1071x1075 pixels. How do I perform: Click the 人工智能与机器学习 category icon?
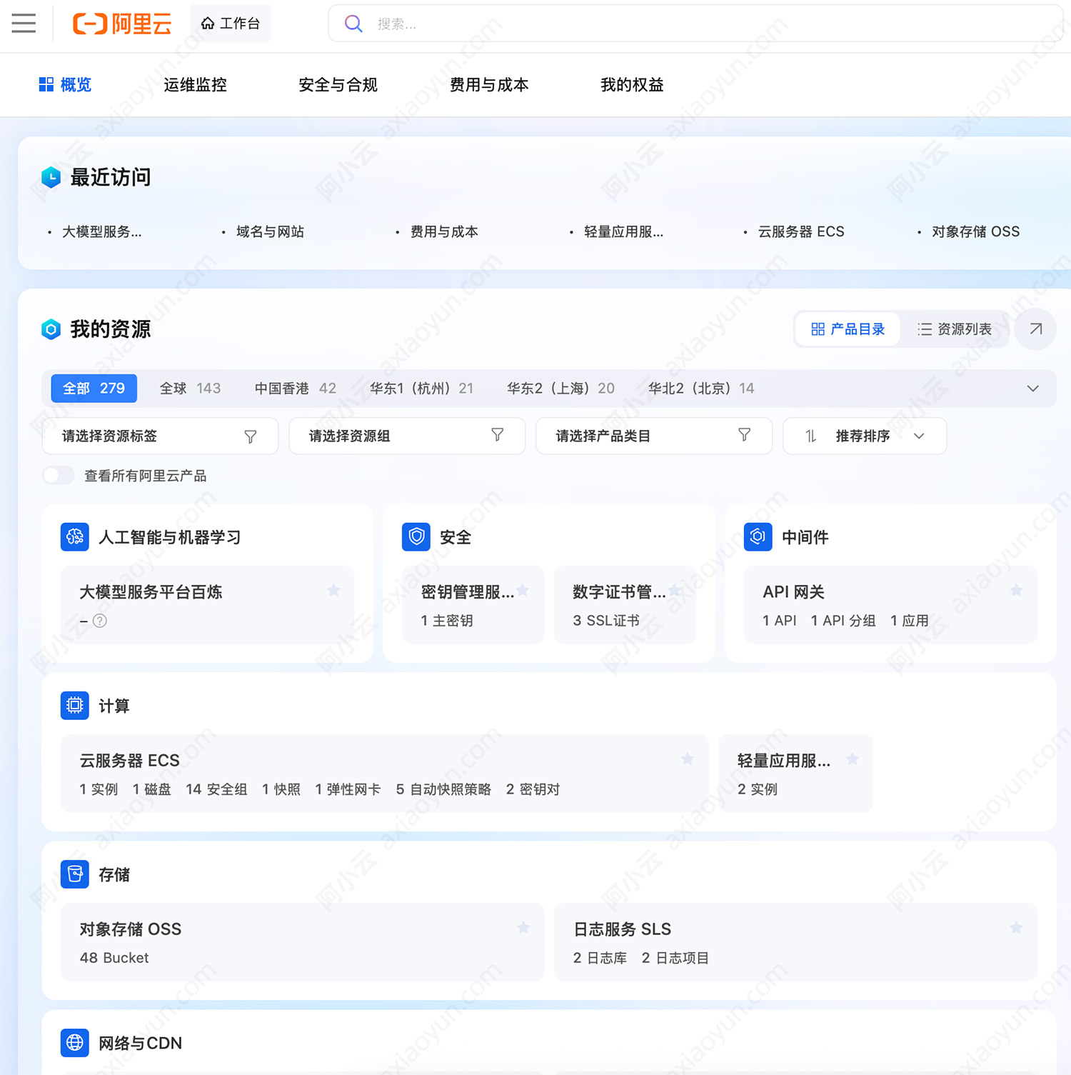coord(75,537)
